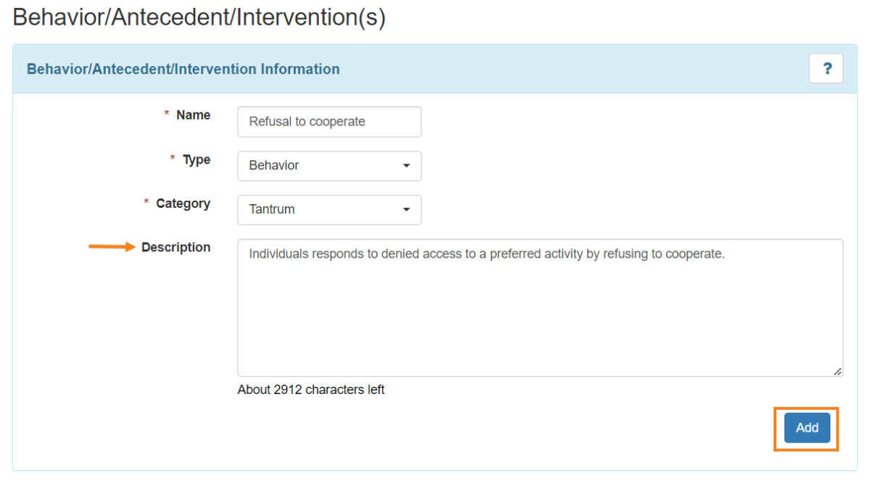Click the Description field label
This screenshot has height=481, width=870.
(175, 247)
